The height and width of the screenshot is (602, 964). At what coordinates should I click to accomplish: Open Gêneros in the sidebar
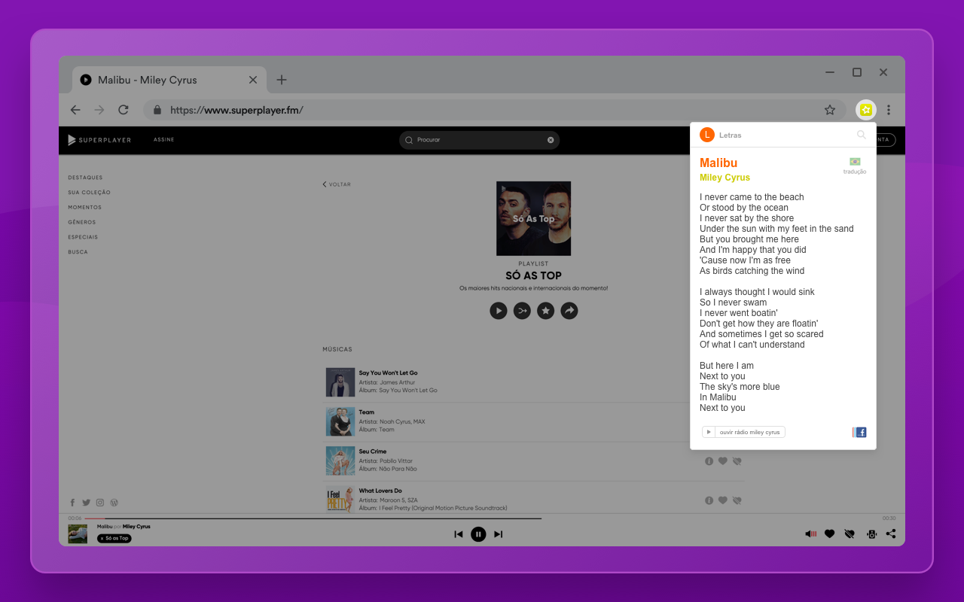(82, 222)
